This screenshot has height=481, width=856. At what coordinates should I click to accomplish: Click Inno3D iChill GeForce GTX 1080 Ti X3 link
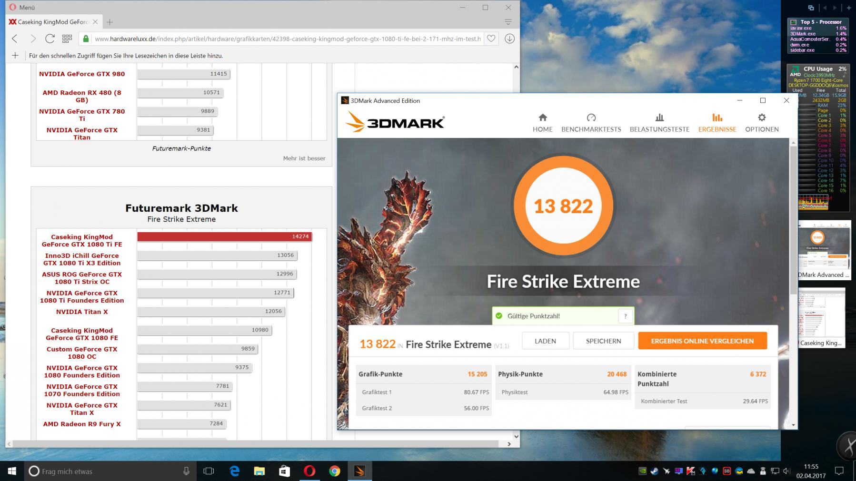(82, 259)
